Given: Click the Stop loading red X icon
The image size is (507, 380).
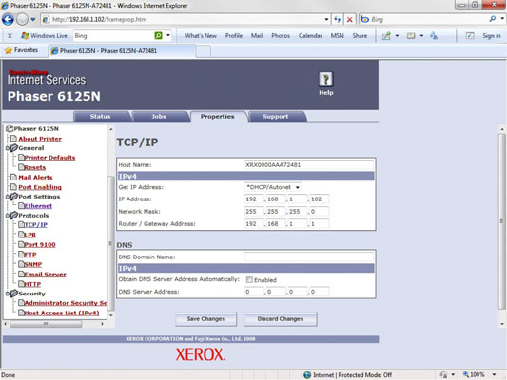Looking at the screenshot, I should tap(349, 19).
